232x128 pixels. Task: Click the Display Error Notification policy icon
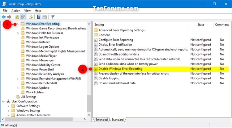(96, 45)
